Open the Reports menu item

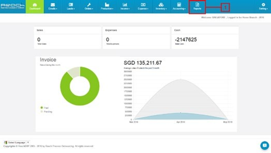pos(197,7)
